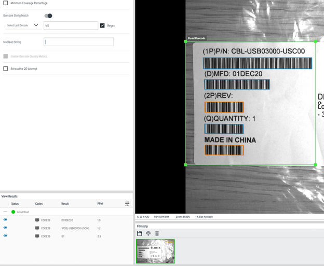Screen dimensions: 324x266
Task: Click the Read Barcode region label
Action: (x=196, y=38)
